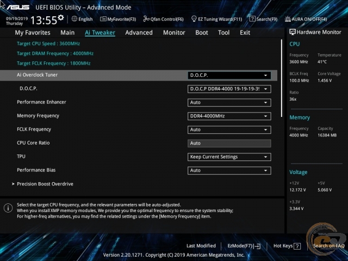Click the 41°C temperature value
Viewport: 348px width, 261px height.
point(322,62)
